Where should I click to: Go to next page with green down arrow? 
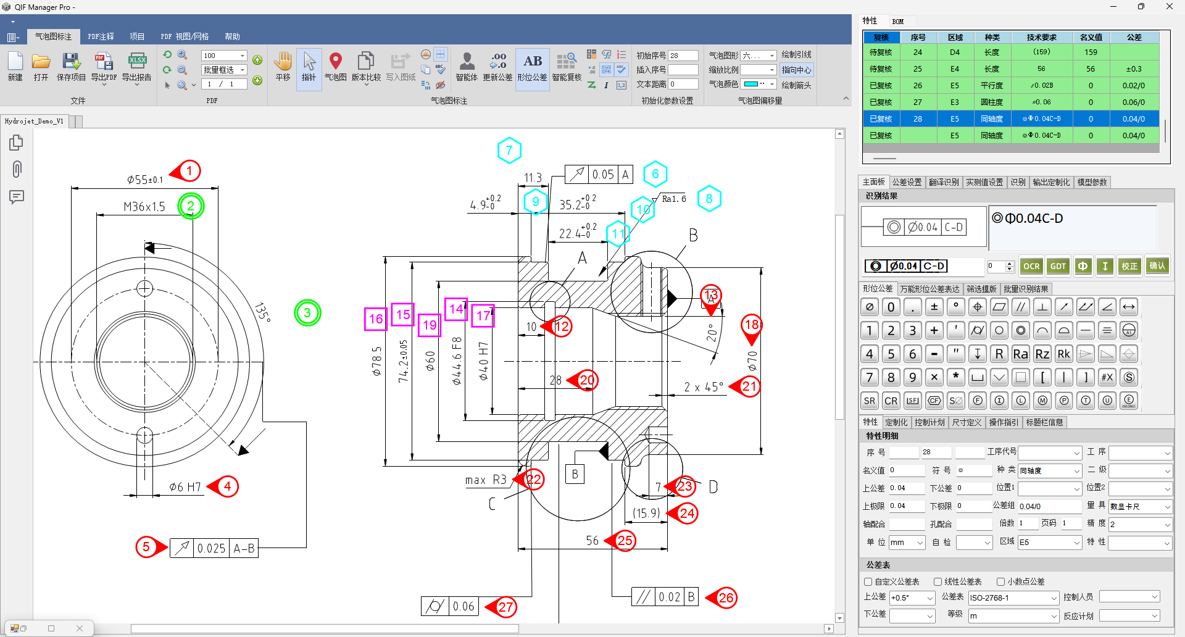coord(257,80)
